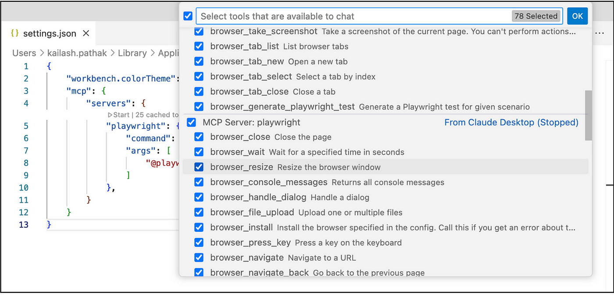Click the Start play triangle above playwright

click(111, 115)
